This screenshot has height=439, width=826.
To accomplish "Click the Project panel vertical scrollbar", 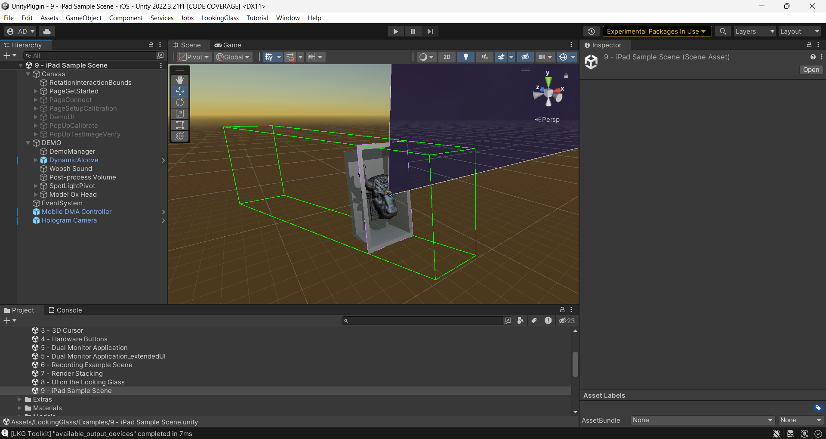I will tap(575, 364).
